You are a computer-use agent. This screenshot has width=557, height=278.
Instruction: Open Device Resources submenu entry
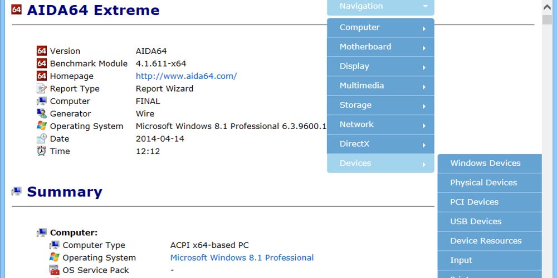490,241
